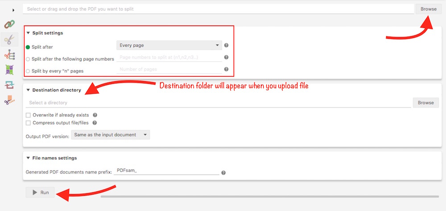Expand the sidebar with top arrow
This screenshot has width=446, height=211.
[13, 10]
